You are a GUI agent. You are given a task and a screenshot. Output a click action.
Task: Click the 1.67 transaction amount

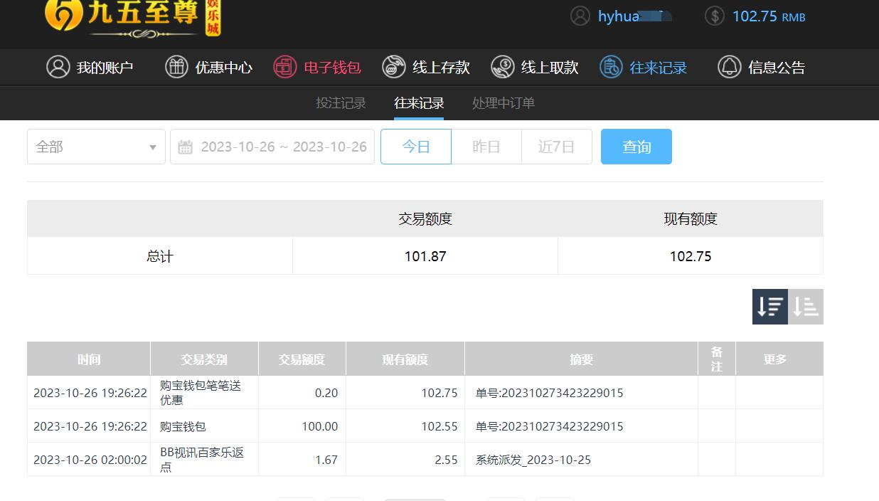pos(326,460)
